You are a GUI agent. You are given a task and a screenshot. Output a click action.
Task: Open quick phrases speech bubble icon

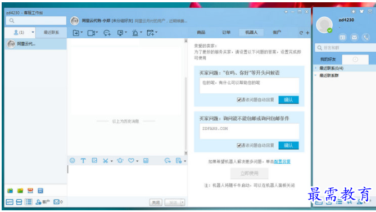click(167, 161)
